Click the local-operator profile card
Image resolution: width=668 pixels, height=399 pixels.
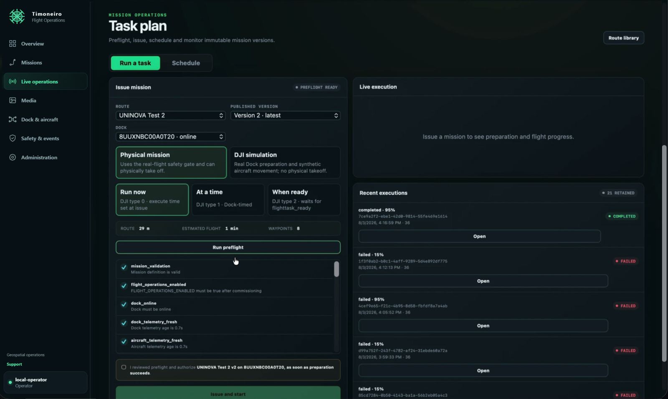tap(46, 382)
